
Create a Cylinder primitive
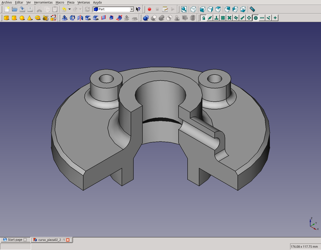[x=14, y=18]
